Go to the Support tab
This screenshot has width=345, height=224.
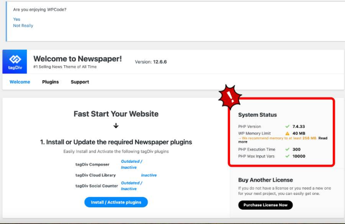click(80, 82)
